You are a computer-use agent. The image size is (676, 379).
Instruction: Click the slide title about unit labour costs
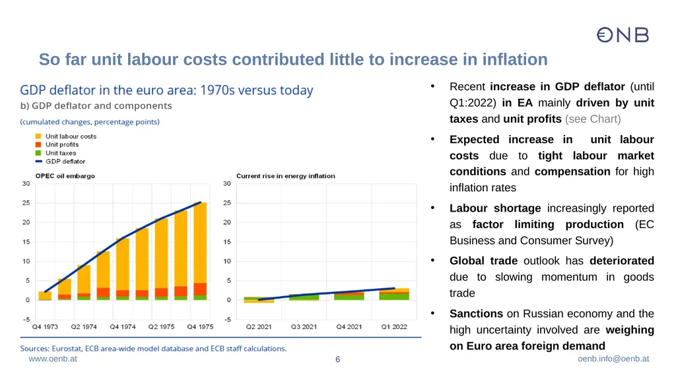(293, 59)
